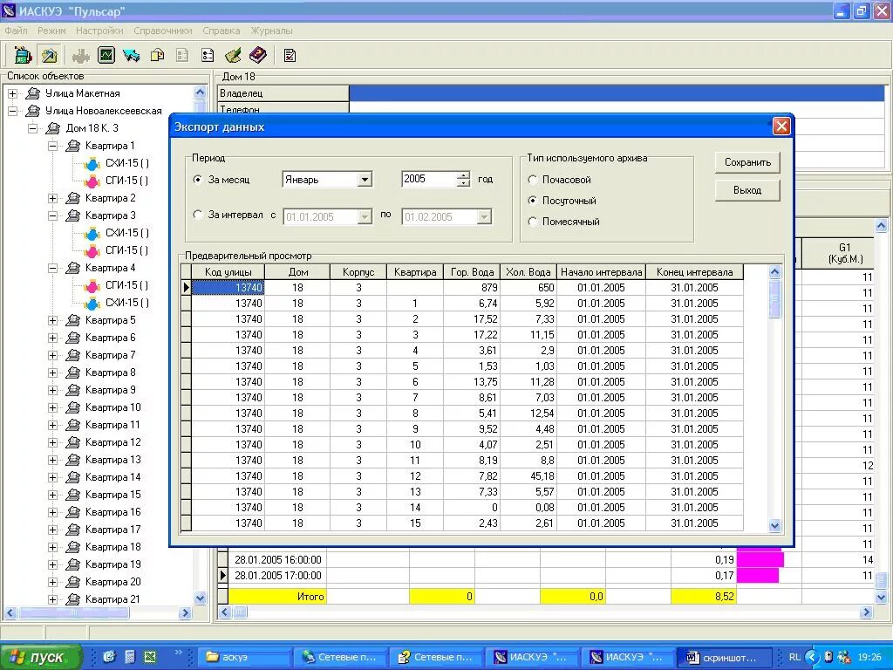Click the RU language indicator in tray
The width and height of the screenshot is (893, 670).
click(x=794, y=657)
